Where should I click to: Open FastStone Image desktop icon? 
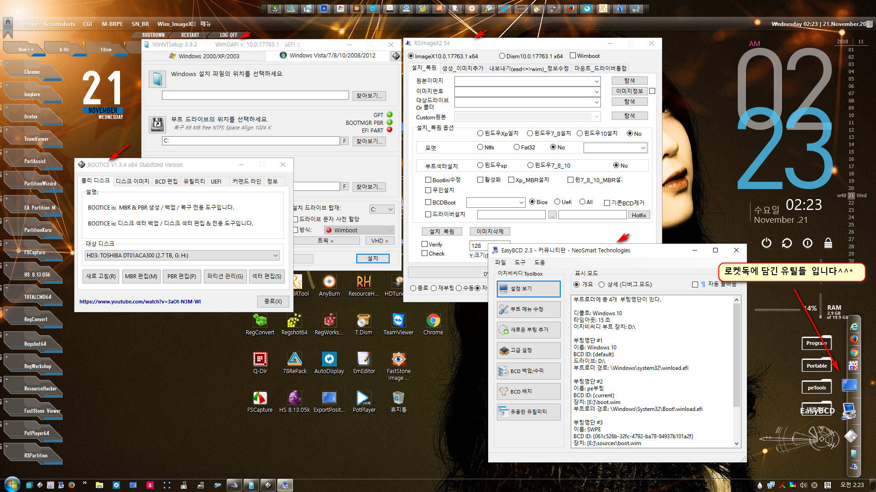point(398,366)
